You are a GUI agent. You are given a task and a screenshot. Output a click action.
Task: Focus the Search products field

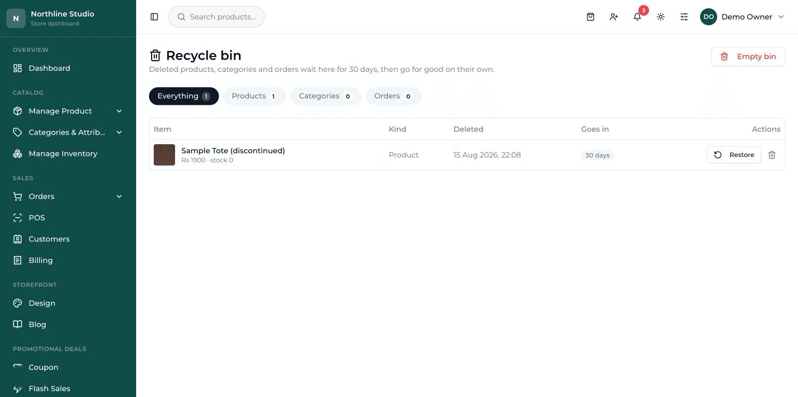(217, 17)
